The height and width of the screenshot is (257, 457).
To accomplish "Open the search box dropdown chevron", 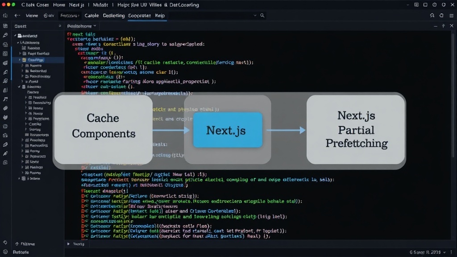I will 255,16.
